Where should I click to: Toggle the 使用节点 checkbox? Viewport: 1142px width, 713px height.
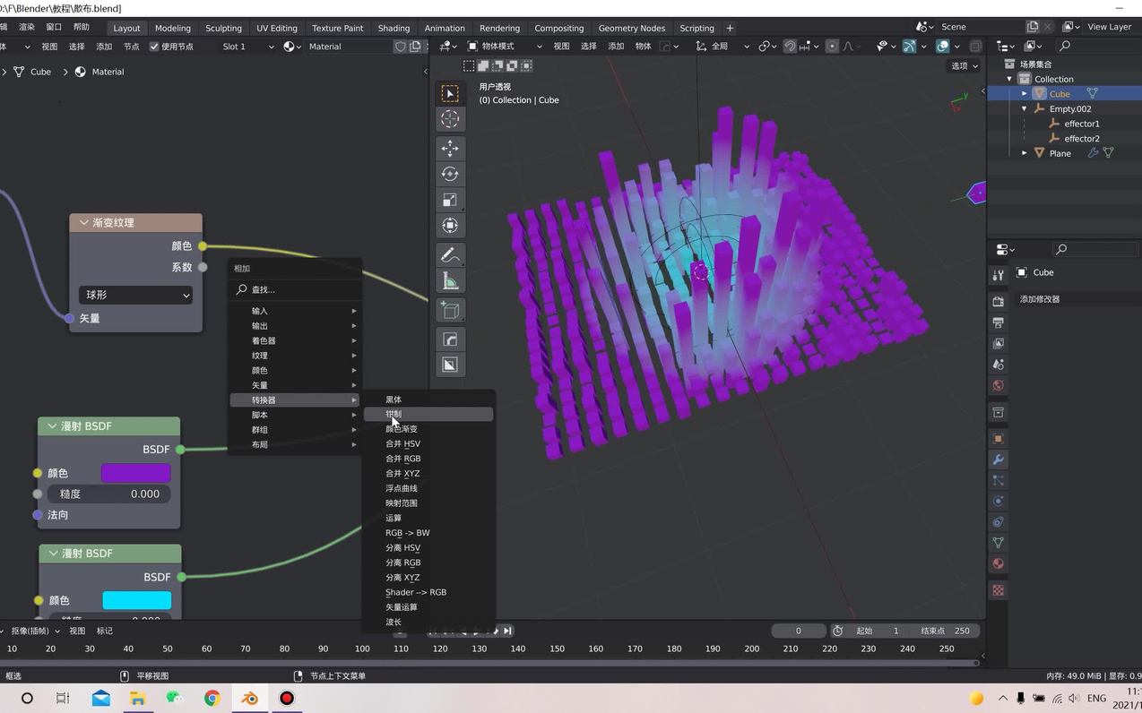pyautogui.click(x=154, y=47)
